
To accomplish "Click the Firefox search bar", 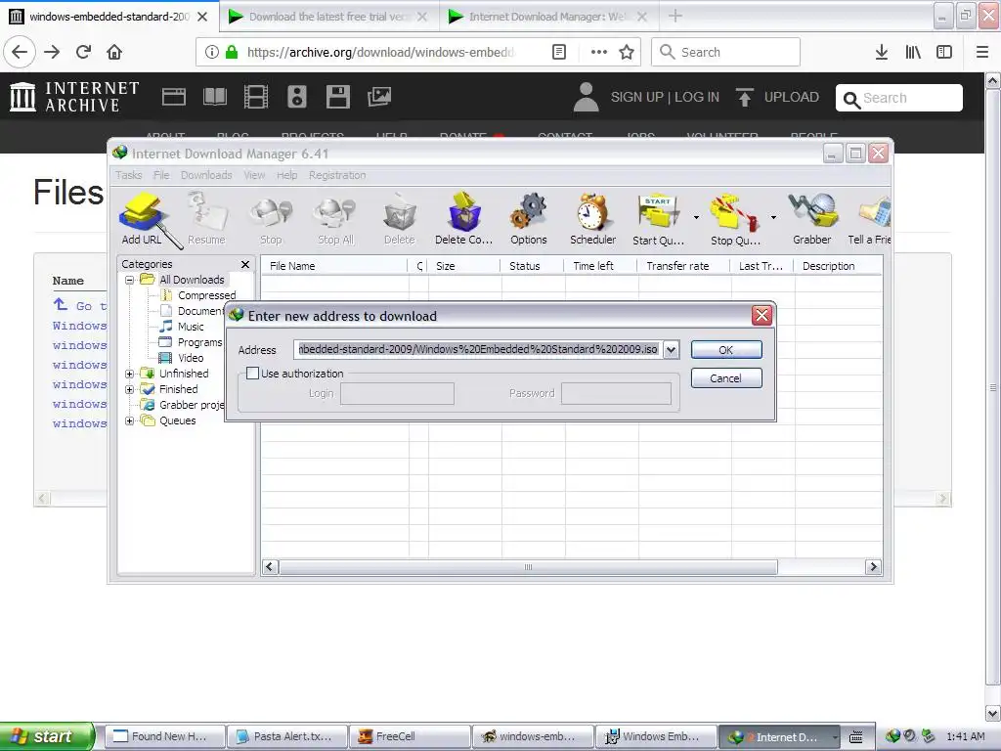I will tap(726, 53).
